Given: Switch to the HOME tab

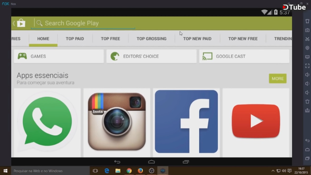Looking at the screenshot, I should point(43,39).
